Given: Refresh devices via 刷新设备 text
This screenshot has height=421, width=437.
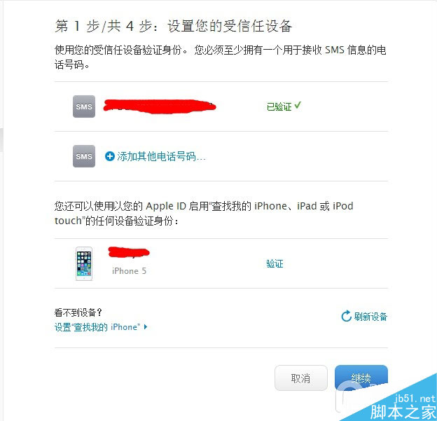Looking at the screenshot, I should pos(370,317).
